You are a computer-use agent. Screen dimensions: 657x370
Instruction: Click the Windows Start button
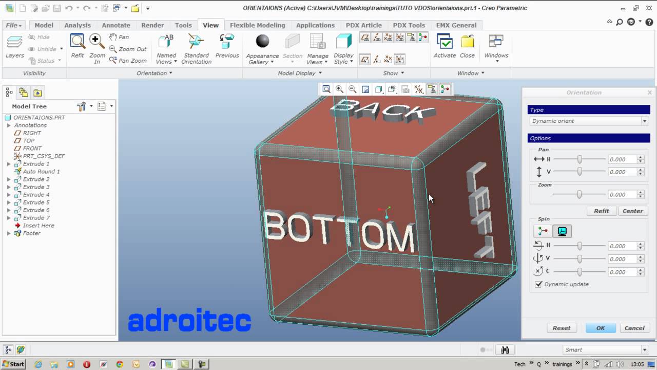coord(13,364)
